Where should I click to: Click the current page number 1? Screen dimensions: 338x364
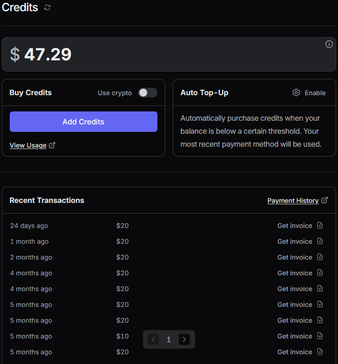[x=169, y=339]
